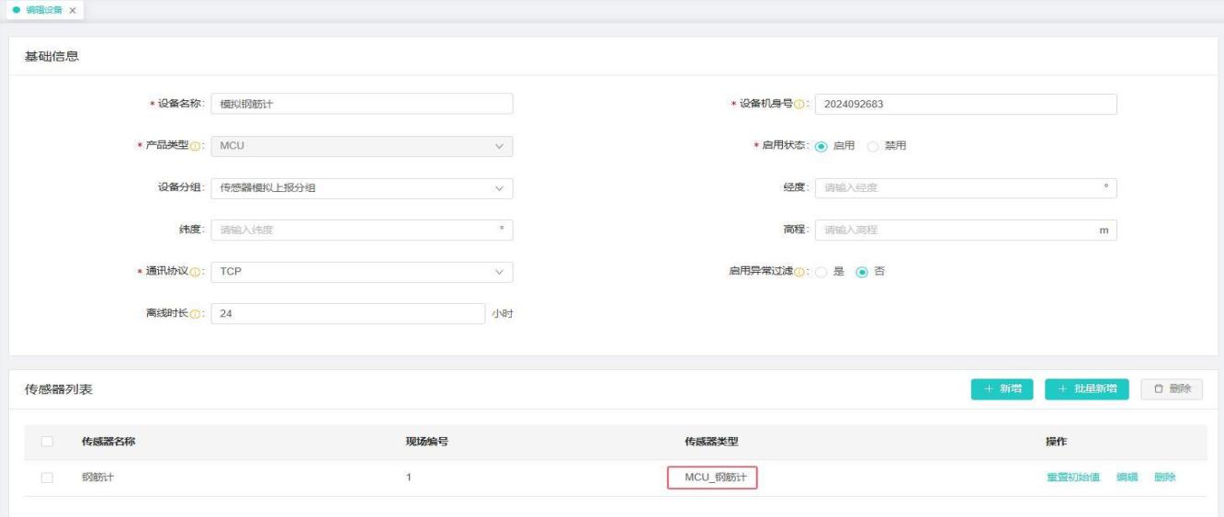1224x517 pixels.
Task: Click info icon beside 产品类型 label
Action: click(x=195, y=146)
